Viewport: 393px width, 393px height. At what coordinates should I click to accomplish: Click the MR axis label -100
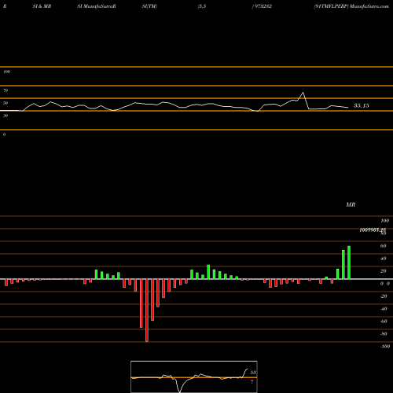pos(385,347)
